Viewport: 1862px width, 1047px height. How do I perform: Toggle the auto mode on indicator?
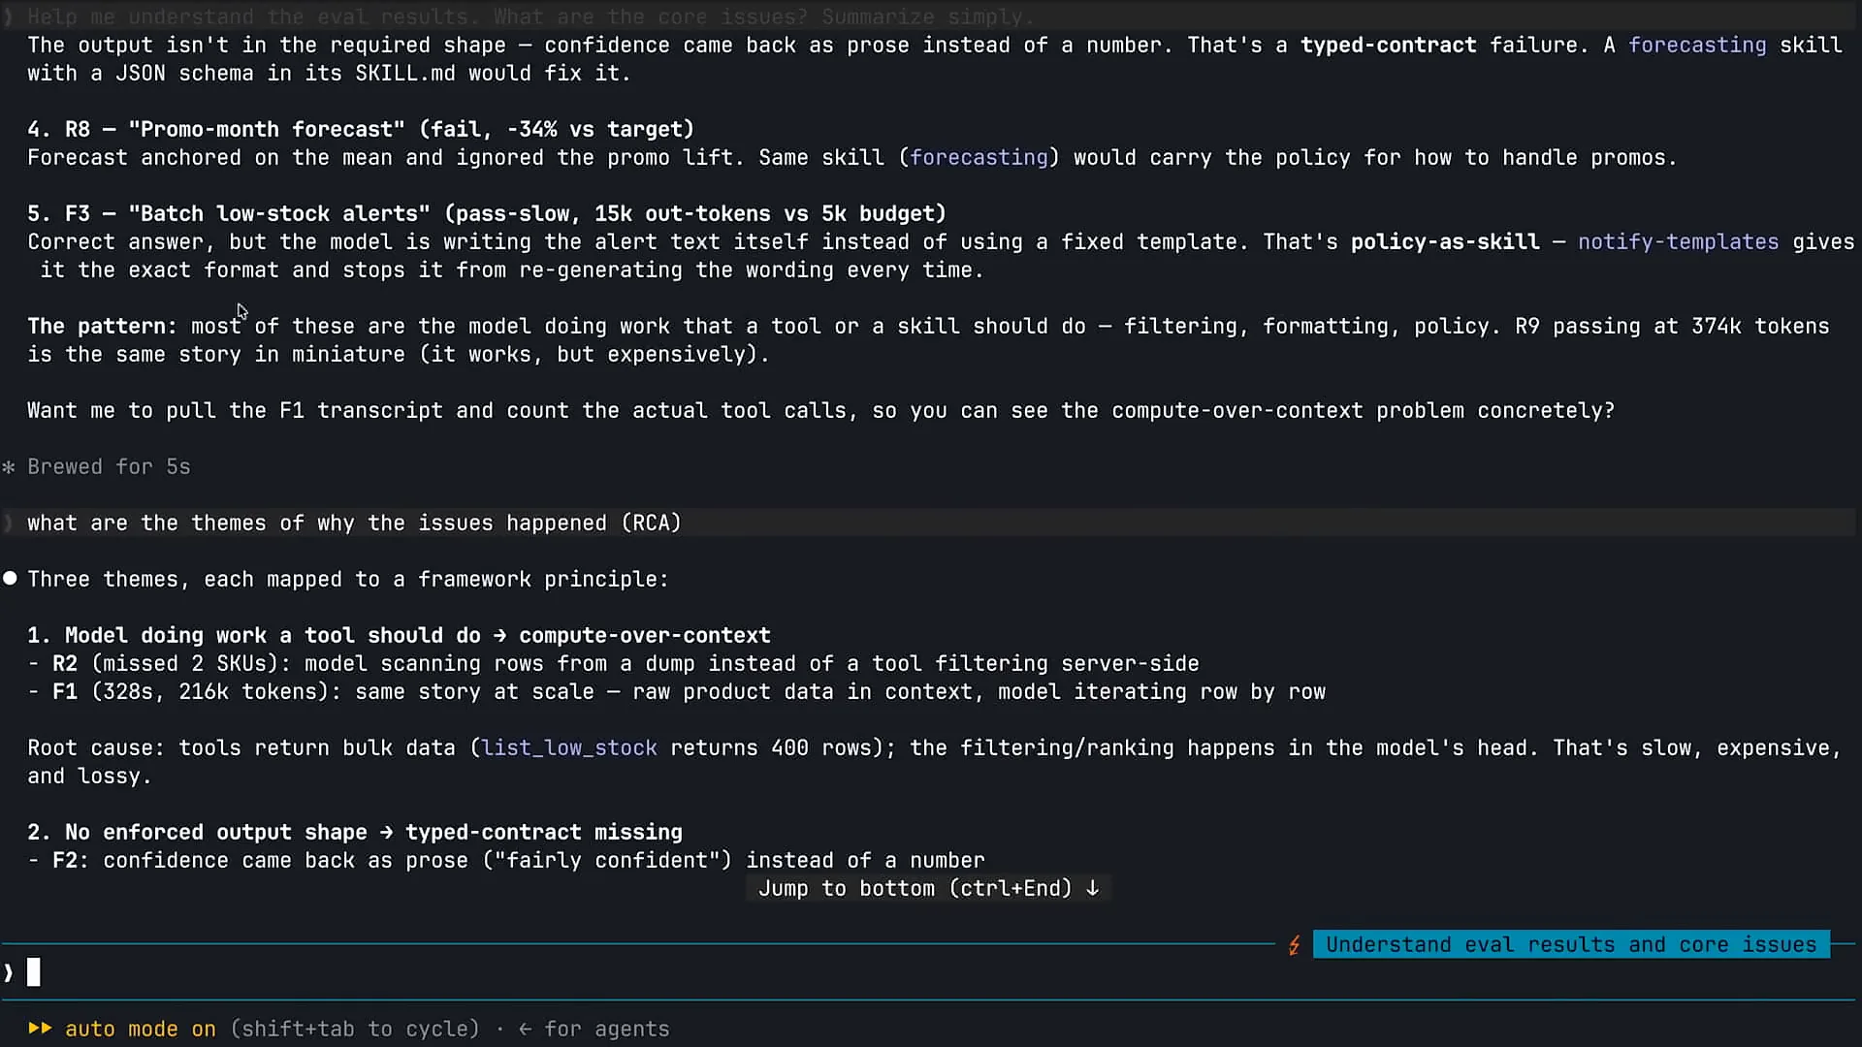pos(141,1029)
